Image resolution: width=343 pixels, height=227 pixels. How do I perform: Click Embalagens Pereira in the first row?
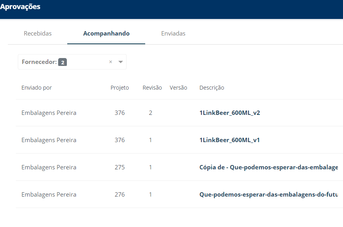point(49,113)
